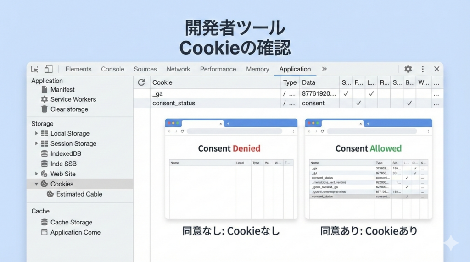
Task: Click the Manifest document icon
Action: click(45, 89)
